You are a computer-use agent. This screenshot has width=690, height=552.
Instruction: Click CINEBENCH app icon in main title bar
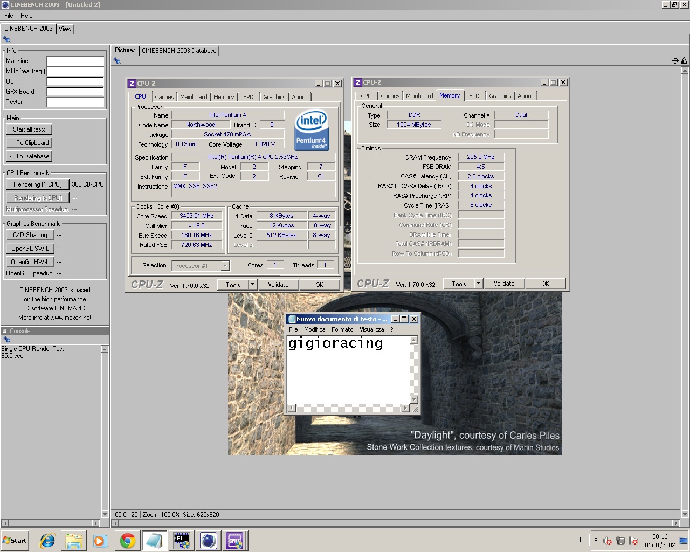(5, 4)
